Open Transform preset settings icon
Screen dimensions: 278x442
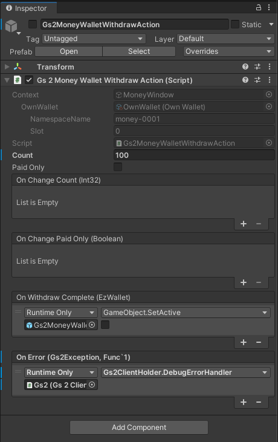pos(257,67)
